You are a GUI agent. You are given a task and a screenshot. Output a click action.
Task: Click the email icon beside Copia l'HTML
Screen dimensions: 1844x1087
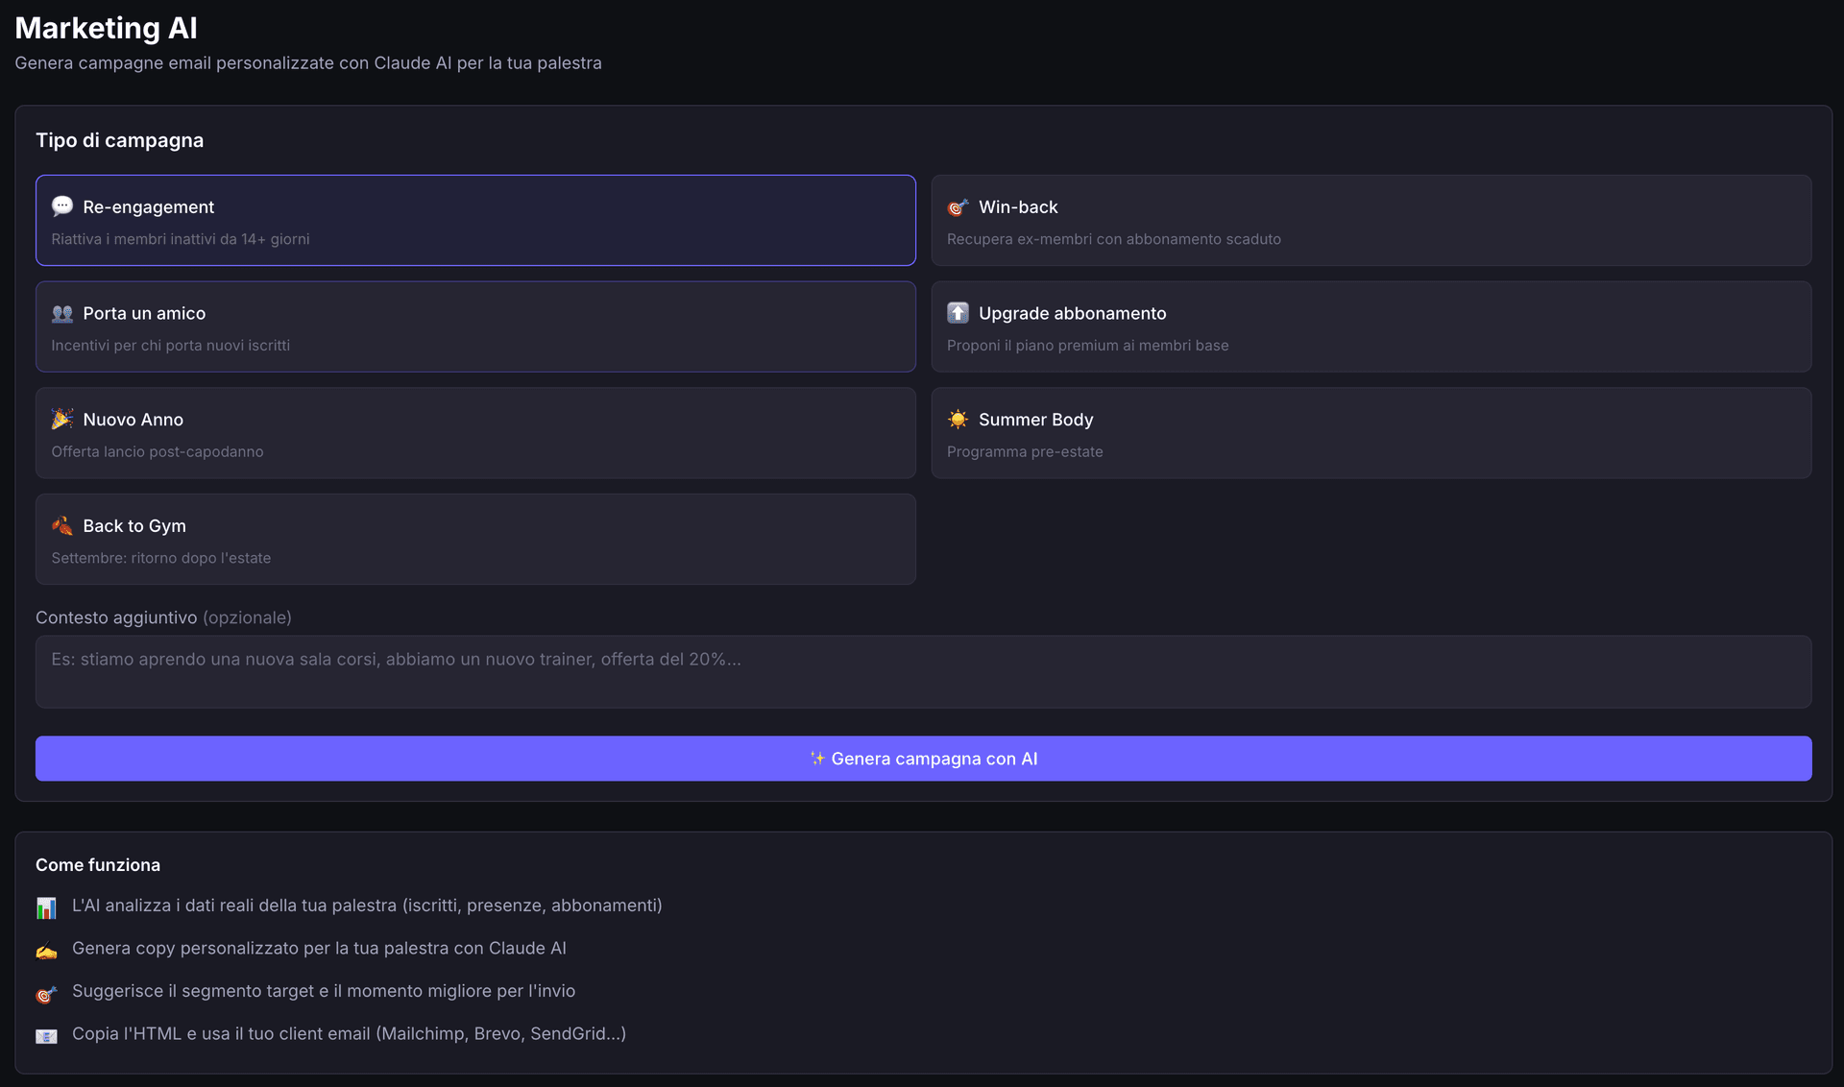click(46, 1036)
